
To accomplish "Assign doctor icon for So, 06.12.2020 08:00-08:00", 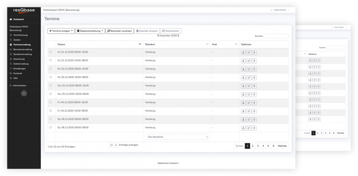I will pos(243,128).
